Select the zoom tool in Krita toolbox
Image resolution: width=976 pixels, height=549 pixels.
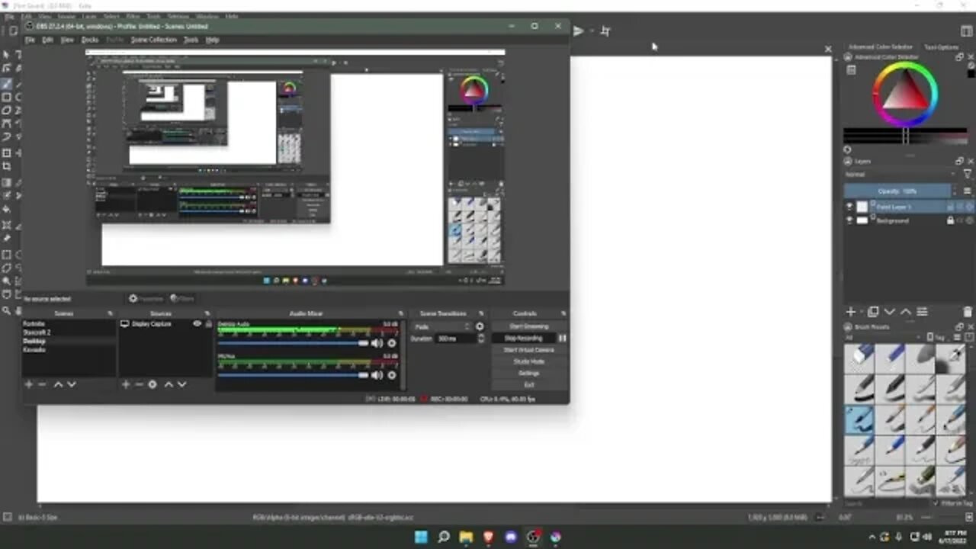[x=6, y=310]
